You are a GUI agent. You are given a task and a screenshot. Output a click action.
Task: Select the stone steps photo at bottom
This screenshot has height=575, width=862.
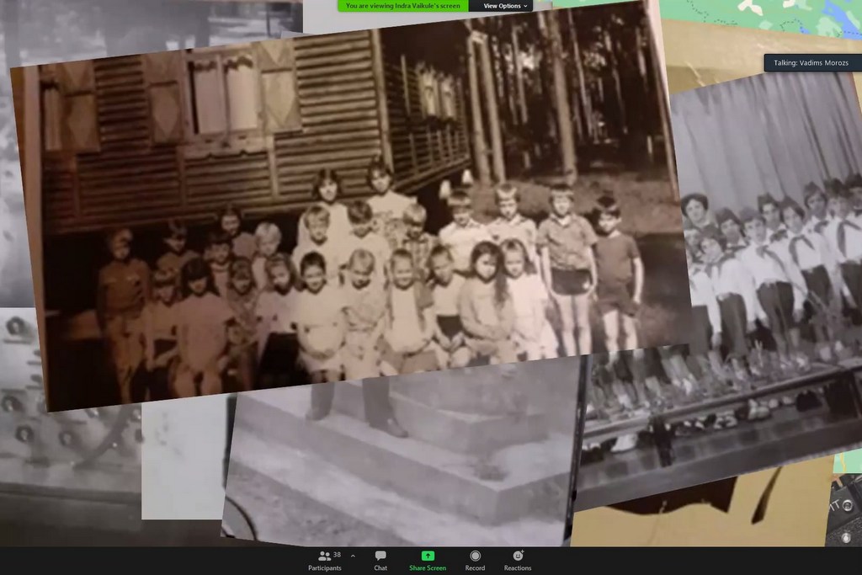[x=404, y=463]
